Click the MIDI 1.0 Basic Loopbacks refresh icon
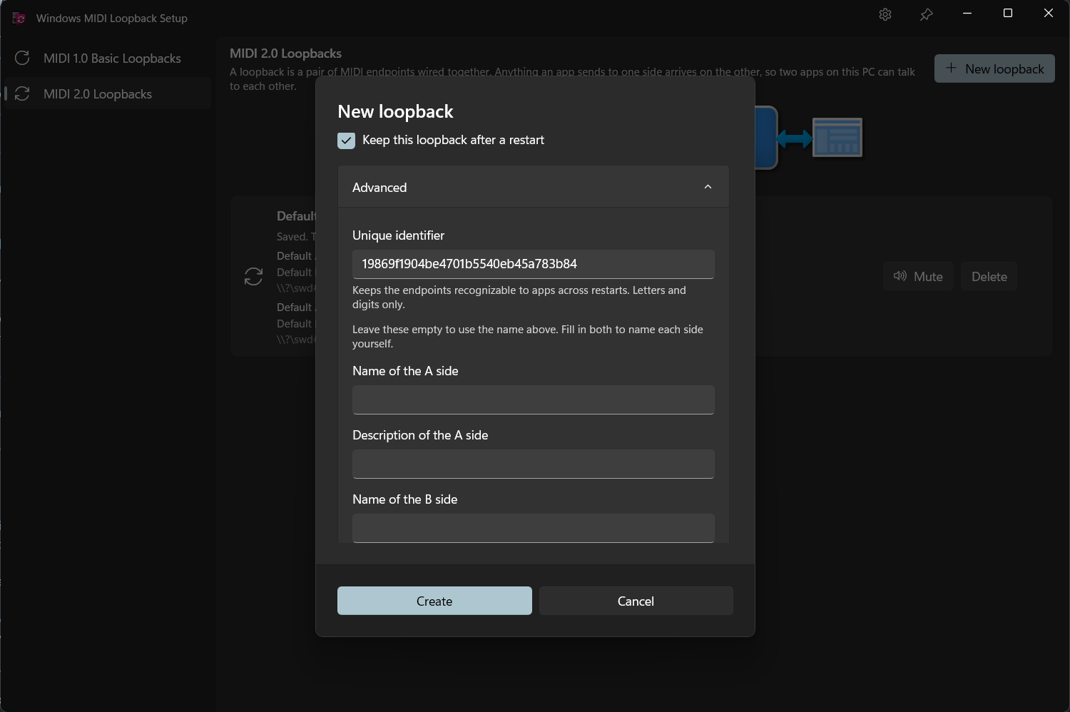 (x=22, y=58)
